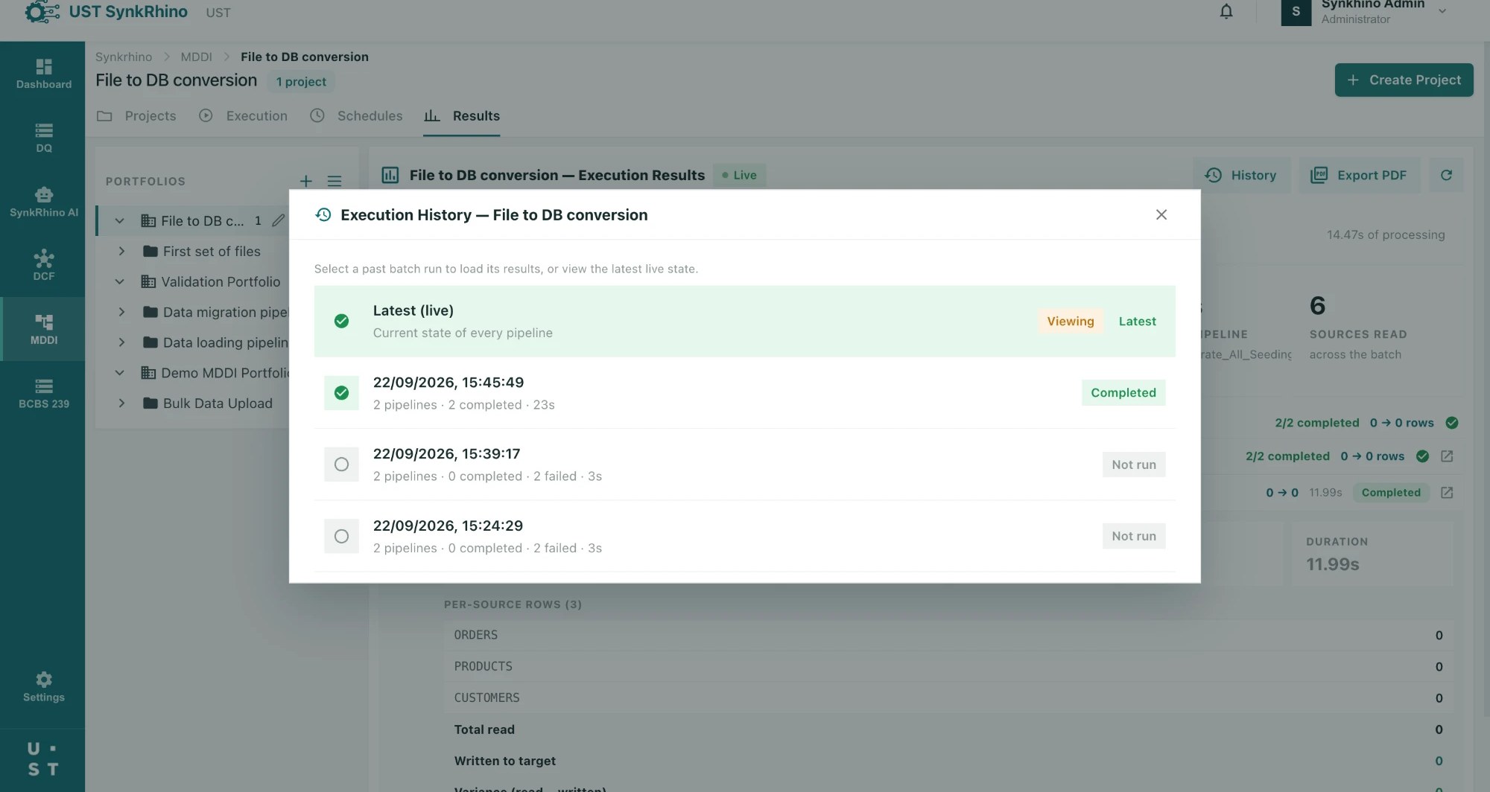Click the Live status badge
The width and height of the screenshot is (1490, 792).
739,175
